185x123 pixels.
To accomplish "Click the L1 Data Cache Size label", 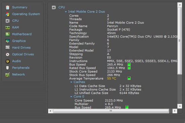I will tap(90, 86).
